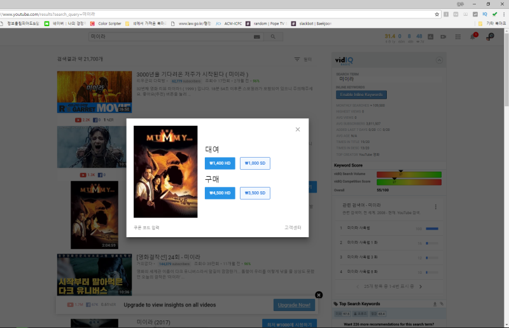This screenshot has height=328, width=509.
Task: Close the rent or buy dialog
Action: point(298,130)
